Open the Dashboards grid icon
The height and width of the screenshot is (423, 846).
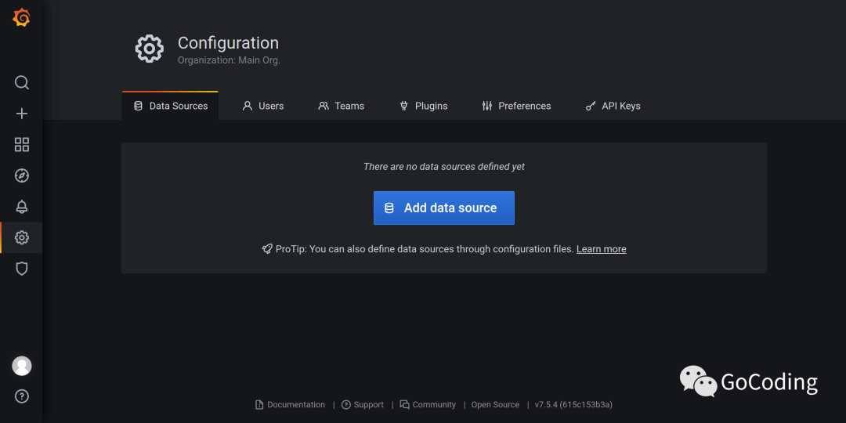[22, 144]
